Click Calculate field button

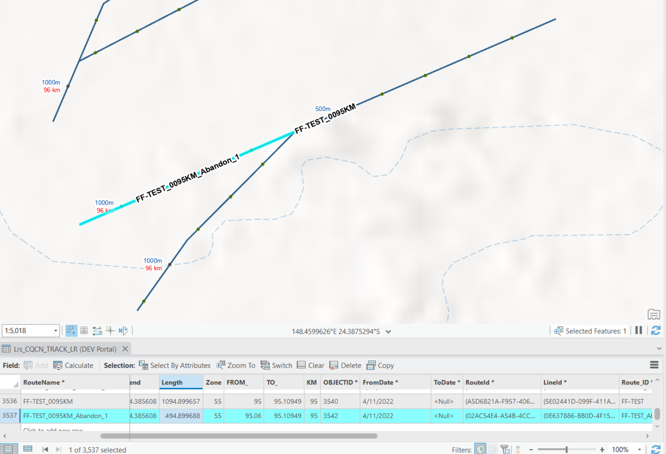(x=73, y=365)
